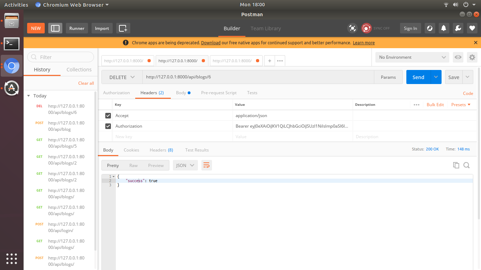Open the DELETE method dropdown
Viewport: 481px width, 270px height.
pos(122,77)
